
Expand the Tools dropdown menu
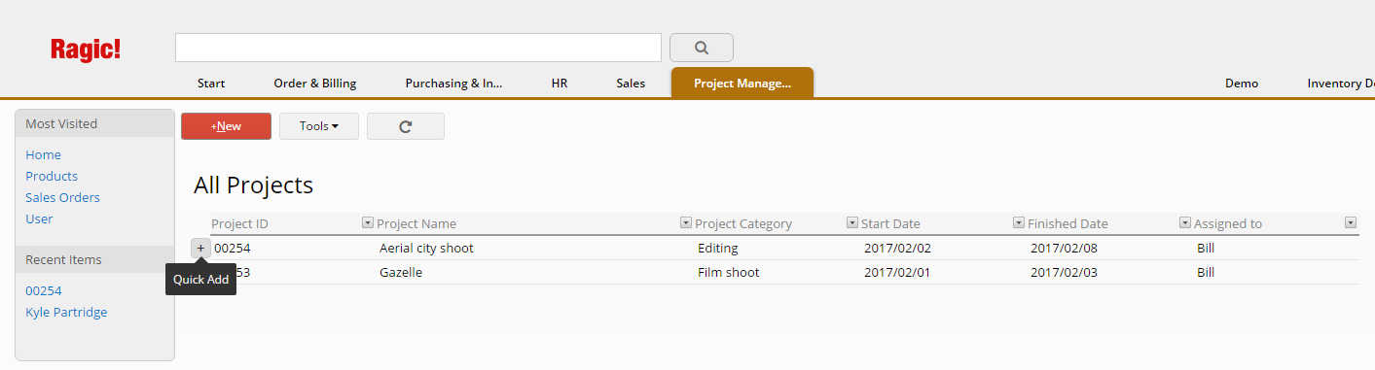tap(319, 126)
